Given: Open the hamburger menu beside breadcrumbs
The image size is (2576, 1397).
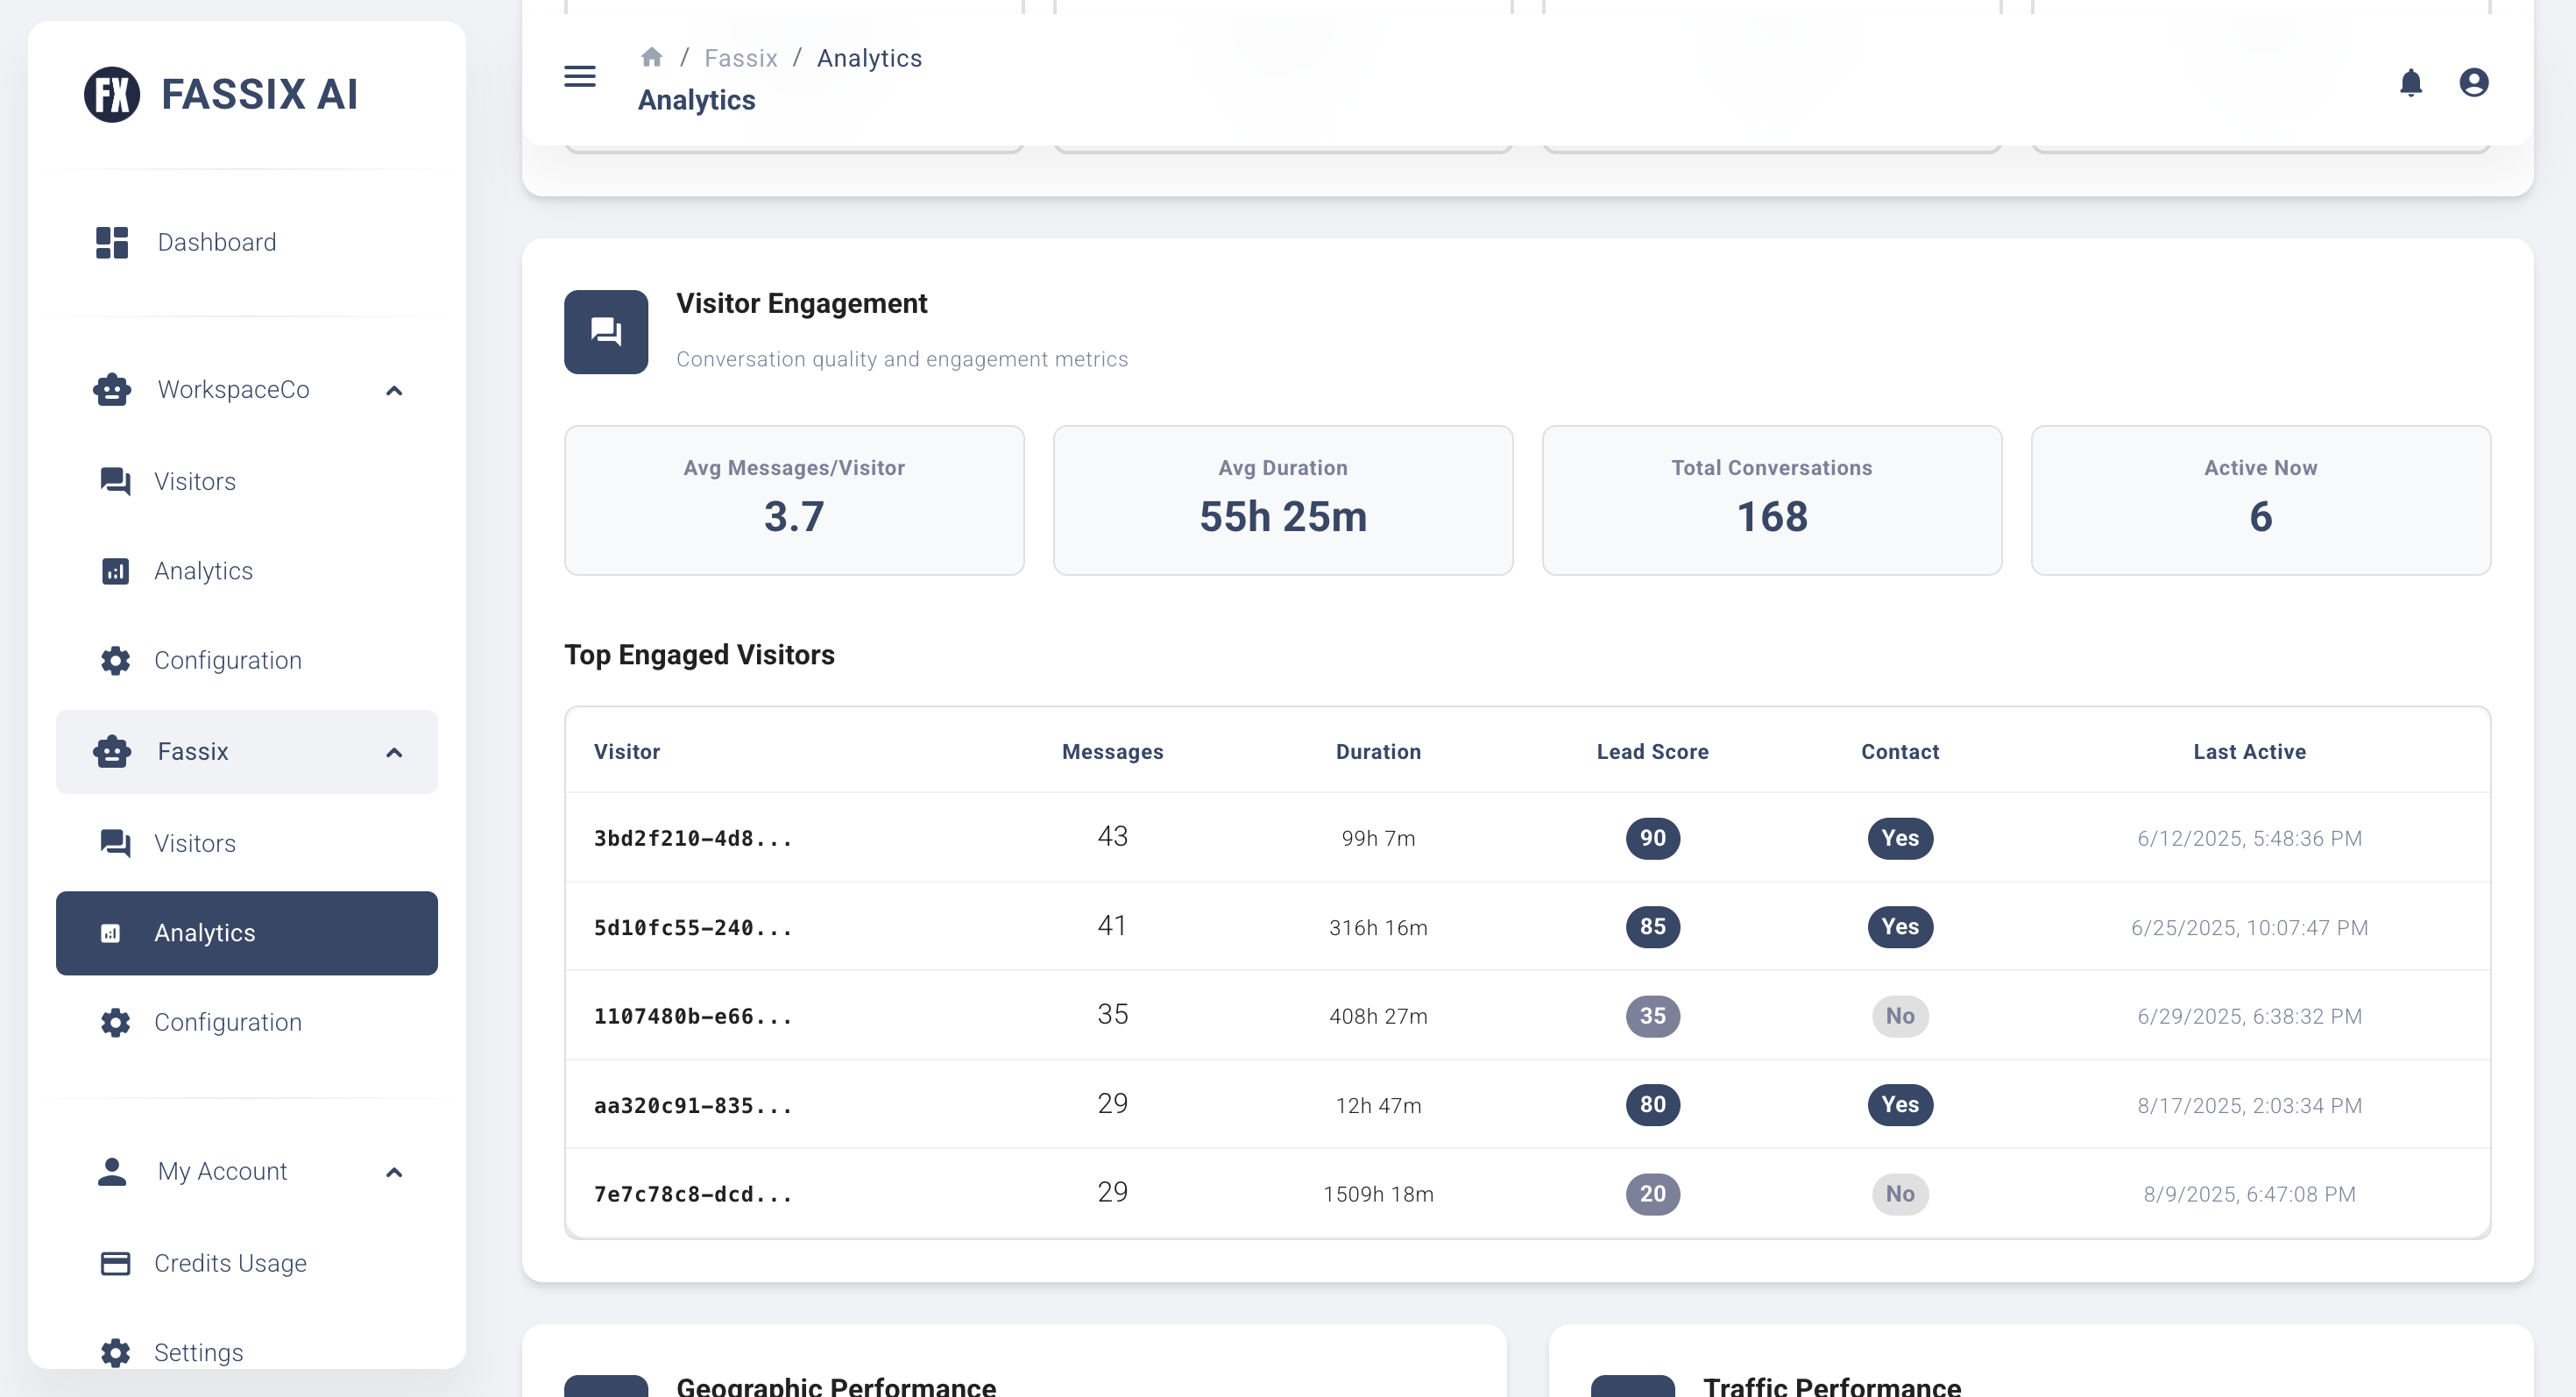Looking at the screenshot, I should pyautogui.click(x=579, y=76).
